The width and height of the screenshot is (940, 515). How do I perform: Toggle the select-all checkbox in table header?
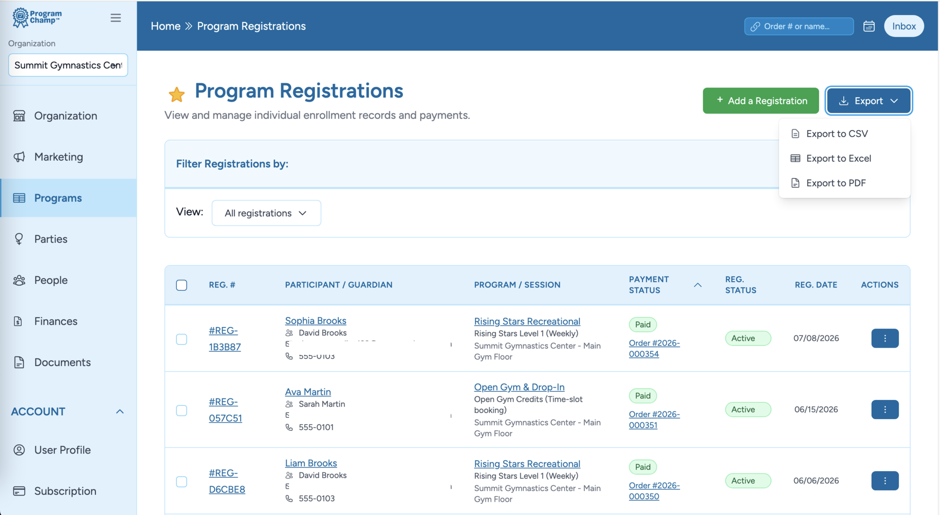(181, 285)
